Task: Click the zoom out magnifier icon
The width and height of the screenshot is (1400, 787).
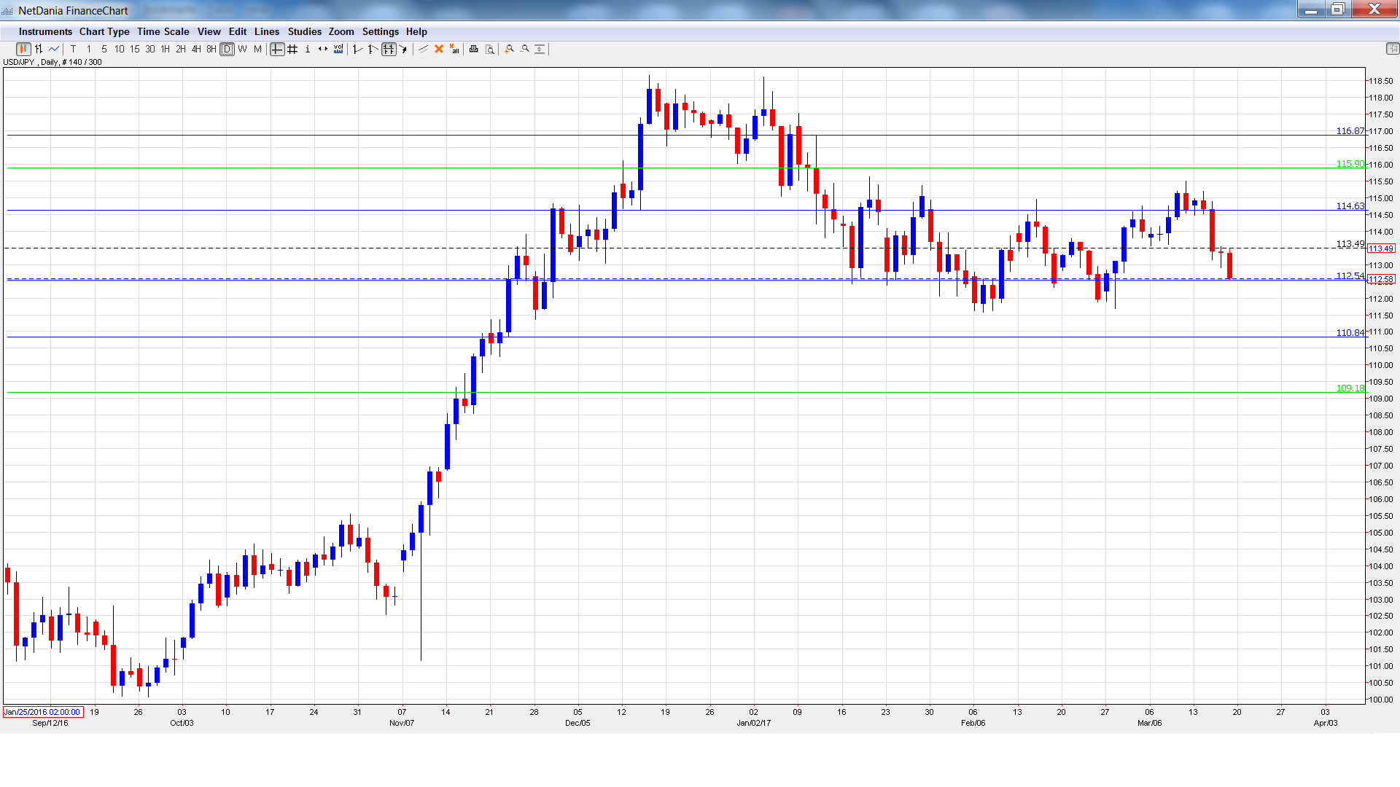Action: pos(525,49)
